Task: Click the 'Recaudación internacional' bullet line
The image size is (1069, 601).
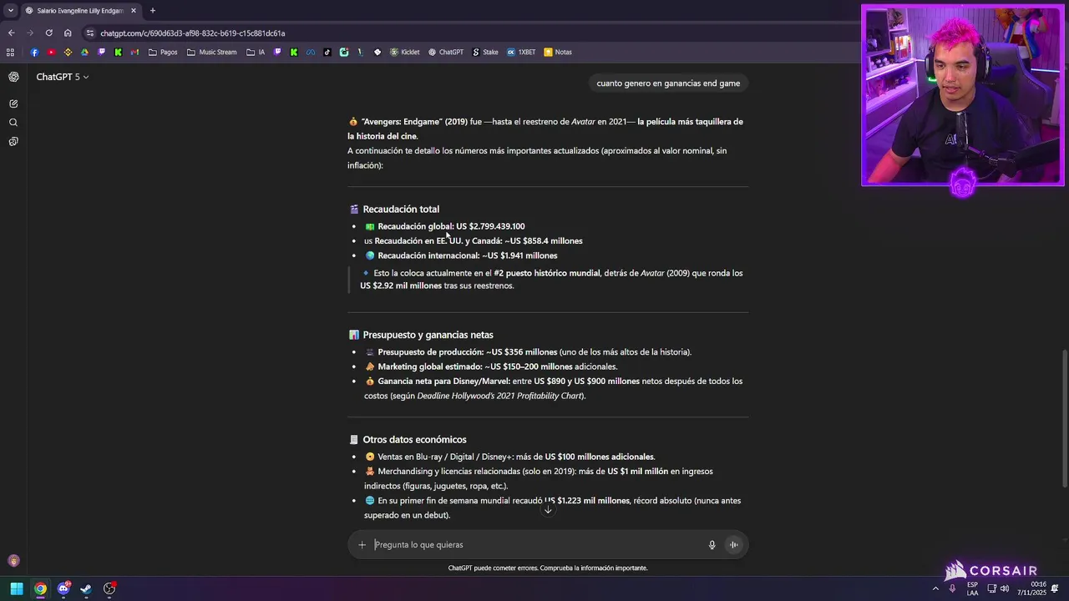Action: click(468, 255)
